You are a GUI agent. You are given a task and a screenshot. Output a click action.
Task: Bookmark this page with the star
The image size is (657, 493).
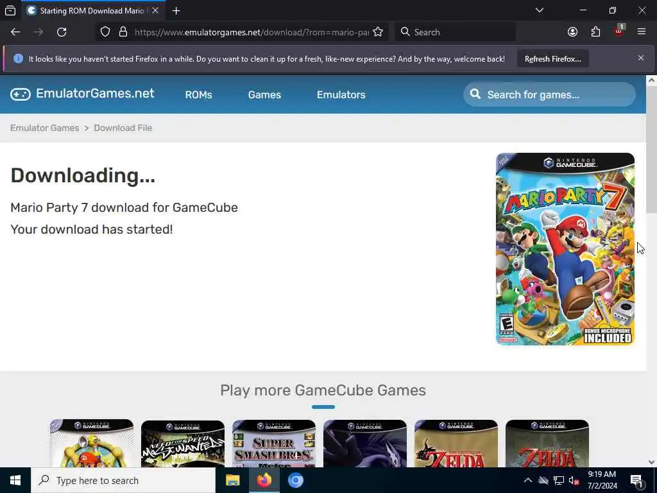pyautogui.click(x=378, y=32)
